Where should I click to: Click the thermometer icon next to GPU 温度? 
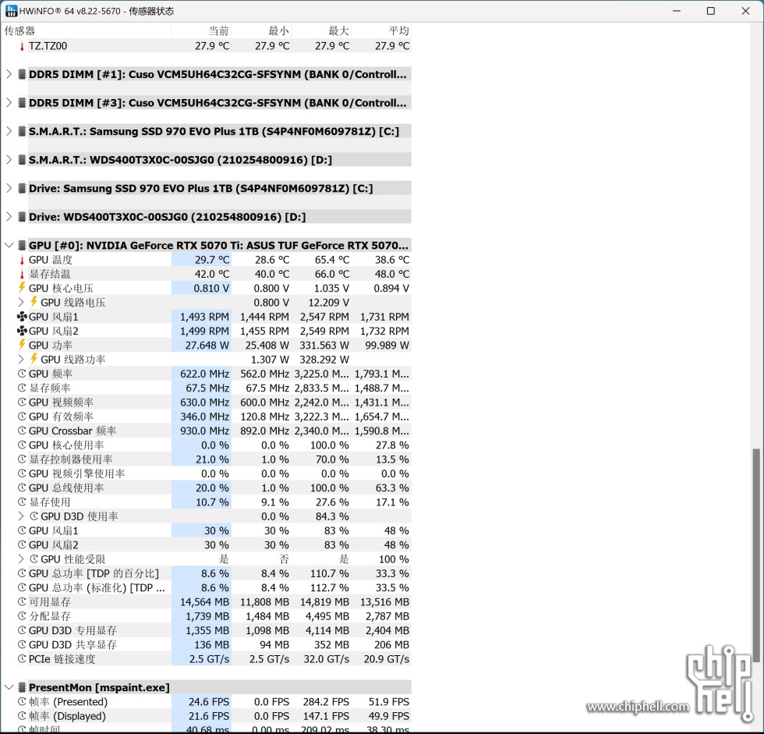point(22,260)
